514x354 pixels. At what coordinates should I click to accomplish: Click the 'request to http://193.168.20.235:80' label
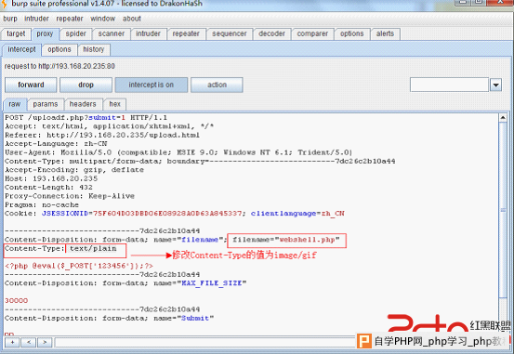pyautogui.click(x=59, y=66)
